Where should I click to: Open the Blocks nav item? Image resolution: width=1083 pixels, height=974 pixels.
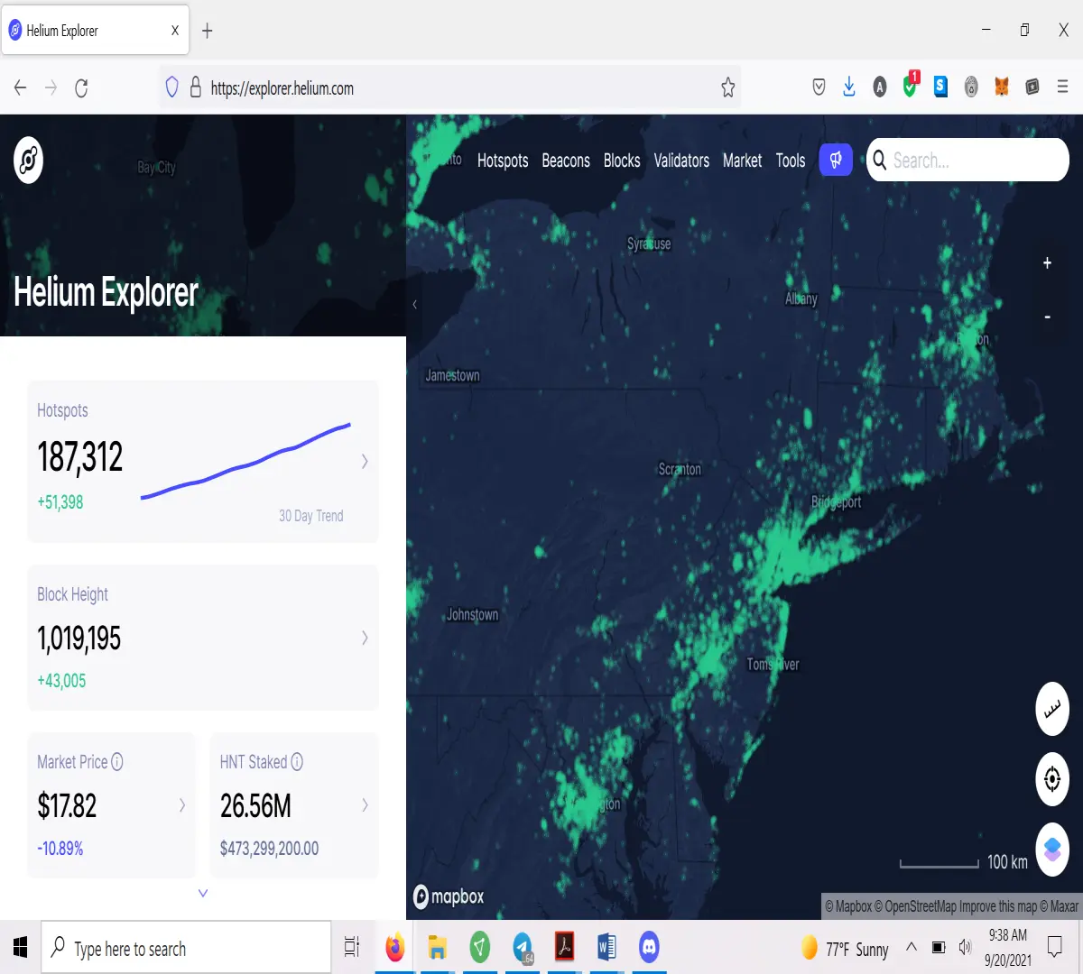622,161
